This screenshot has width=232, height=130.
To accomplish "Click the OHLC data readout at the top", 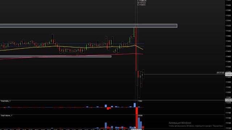I will [142, 3].
